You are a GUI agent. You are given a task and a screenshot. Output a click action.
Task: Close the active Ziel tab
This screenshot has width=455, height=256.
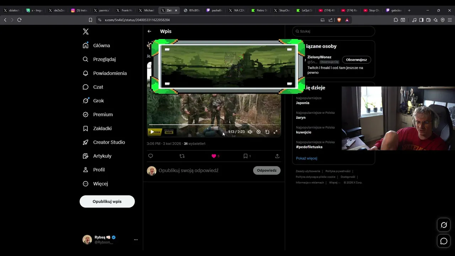coord(176,10)
